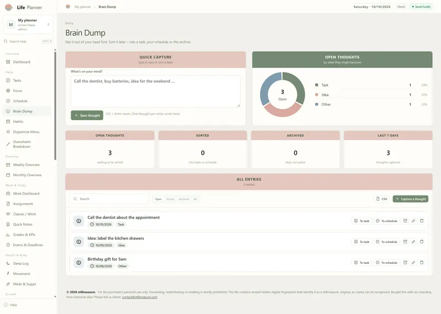Send Birthday gift entry To schedule
Screen dimensions: 441x314
pyautogui.click(x=387, y=263)
